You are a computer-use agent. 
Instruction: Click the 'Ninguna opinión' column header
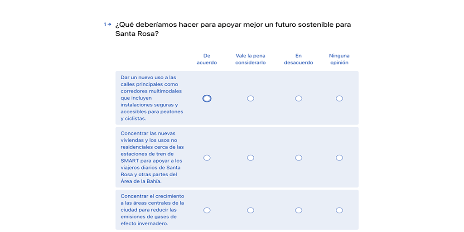(339, 59)
